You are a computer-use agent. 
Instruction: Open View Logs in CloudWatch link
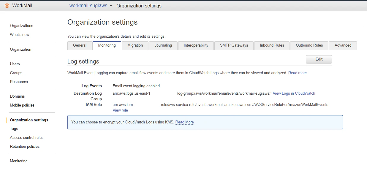(294, 93)
